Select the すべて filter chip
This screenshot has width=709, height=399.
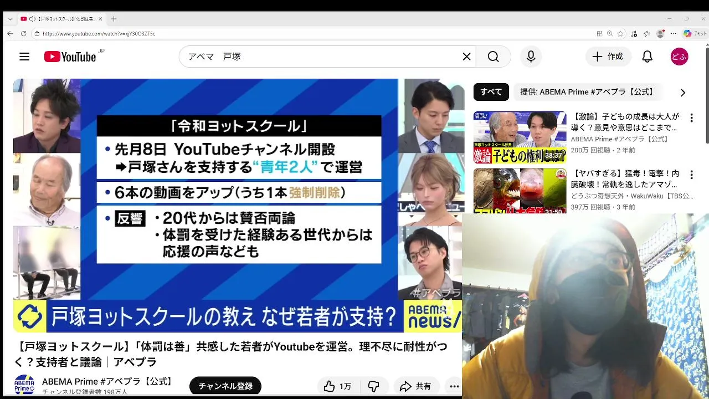click(491, 92)
